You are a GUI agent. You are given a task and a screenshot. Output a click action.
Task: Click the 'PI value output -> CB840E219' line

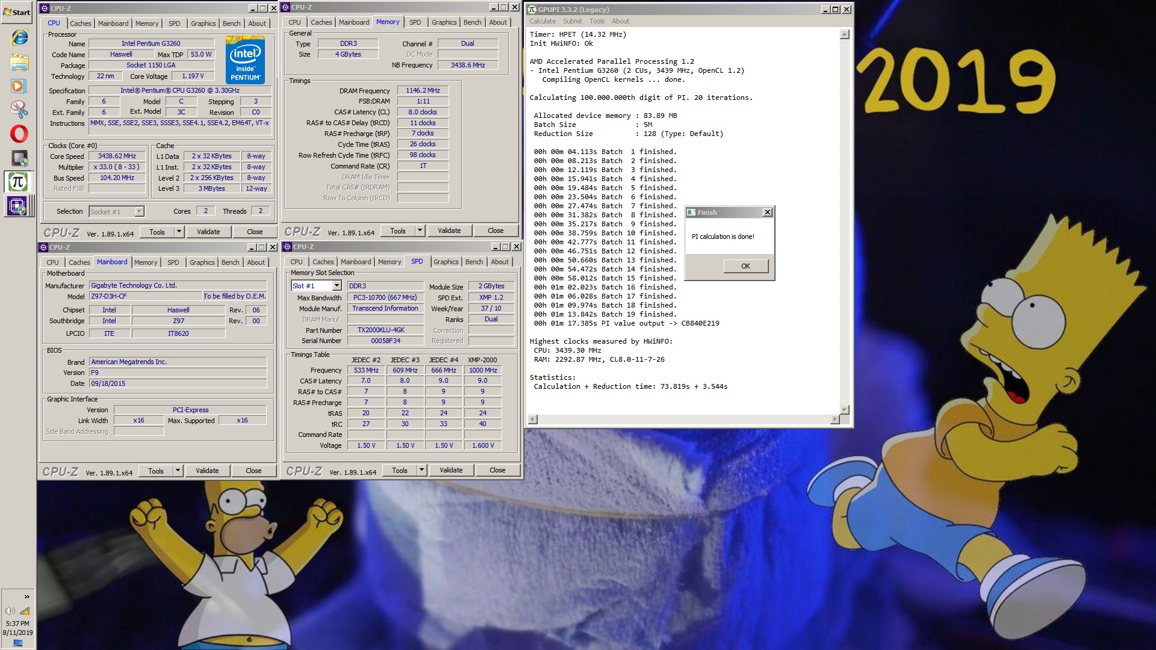point(660,323)
